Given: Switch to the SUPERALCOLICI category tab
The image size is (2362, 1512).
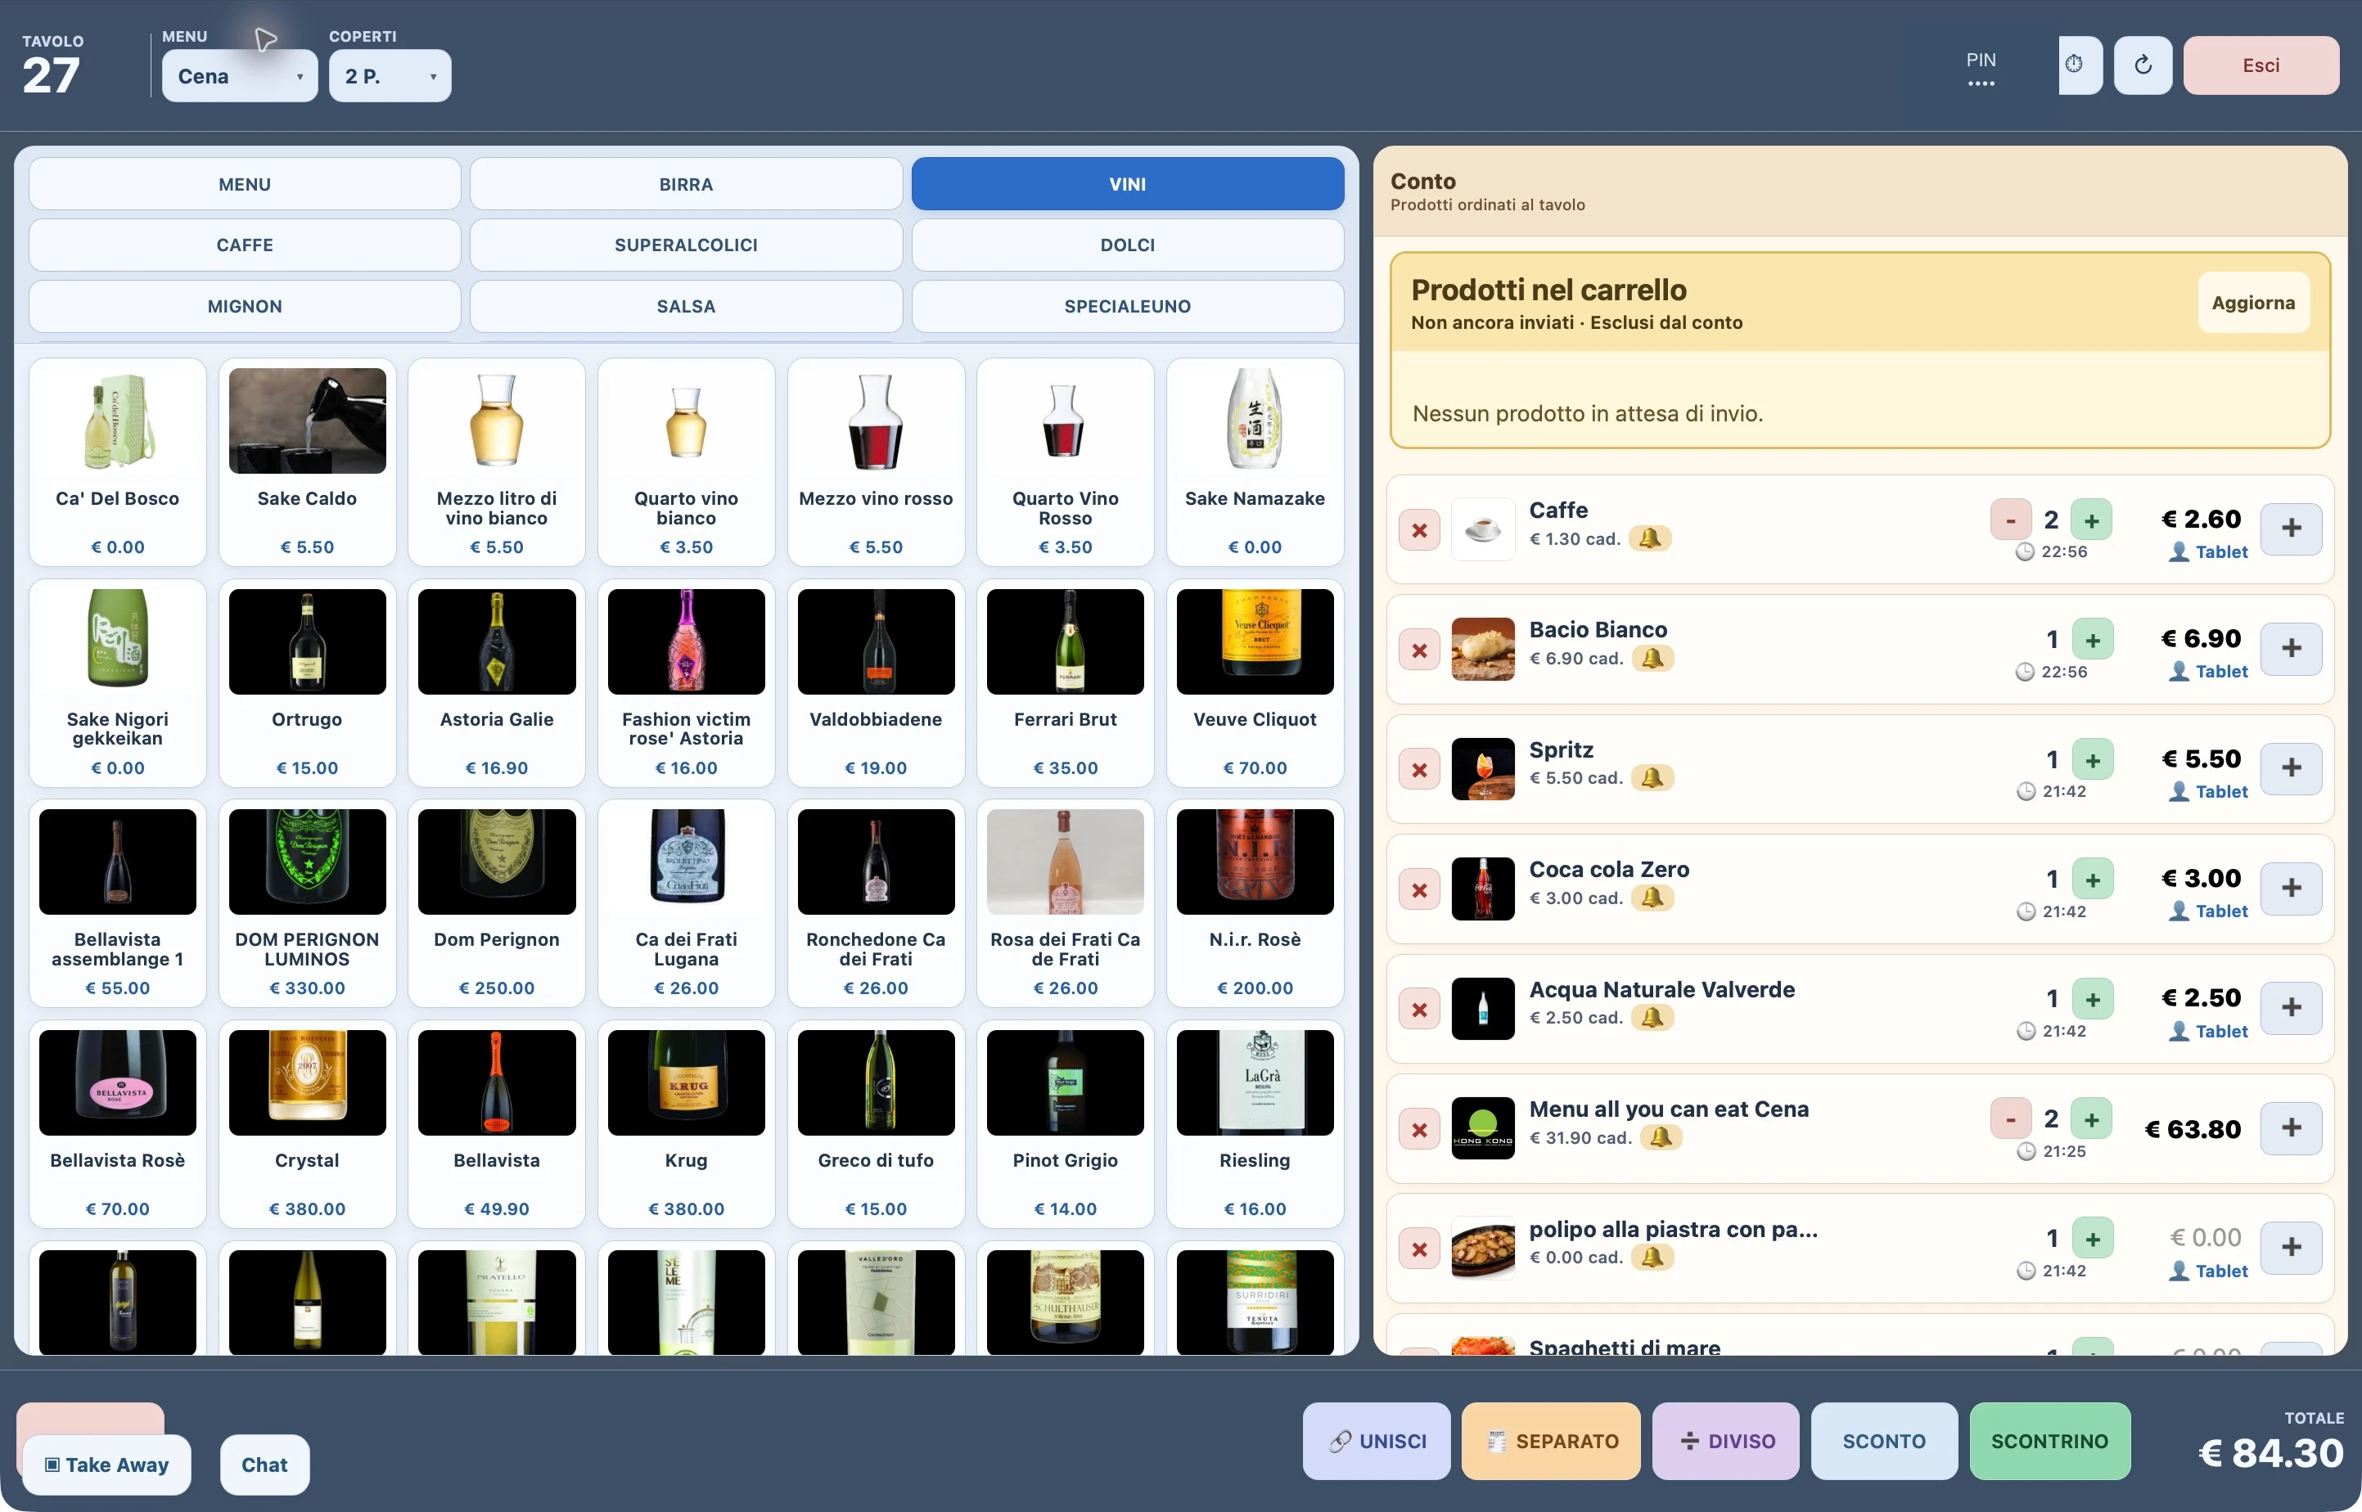Looking at the screenshot, I should point(686,245).
